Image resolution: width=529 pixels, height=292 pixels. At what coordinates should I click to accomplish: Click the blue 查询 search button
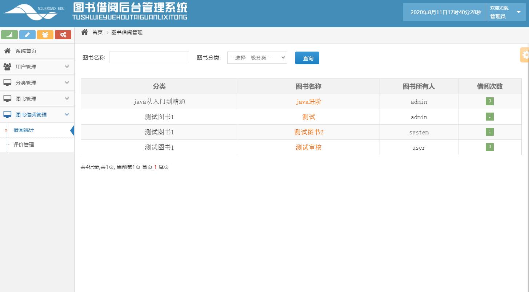307,58
